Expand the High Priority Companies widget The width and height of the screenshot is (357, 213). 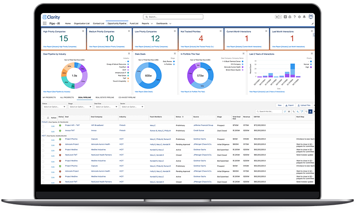(83, 31)
